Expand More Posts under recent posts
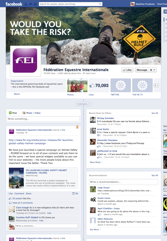 pyautogui.click(x=96, y=162)
